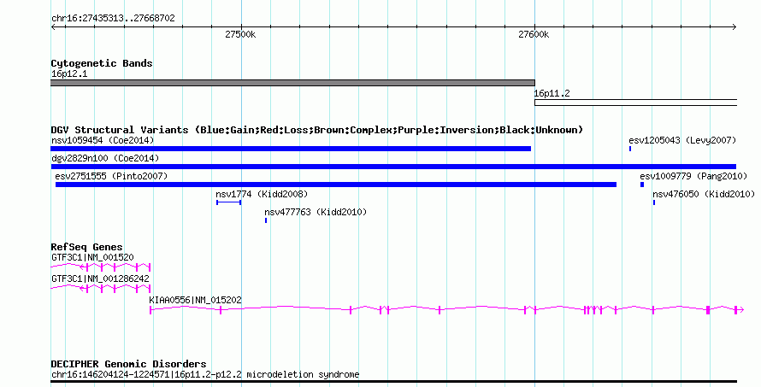
Task: Click the GTF3C1|NM_001520 gene label
Action: tap(92, 257)
